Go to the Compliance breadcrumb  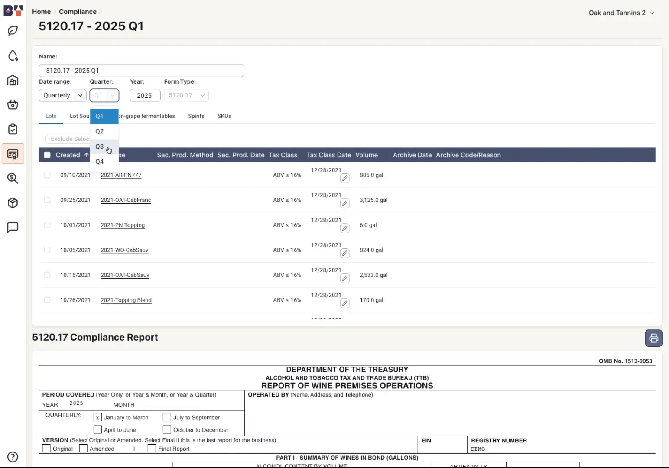click(78, 12)
